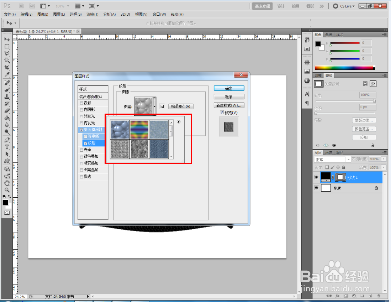
Task: Open the Info panel icon
Action: click(307, 80)
